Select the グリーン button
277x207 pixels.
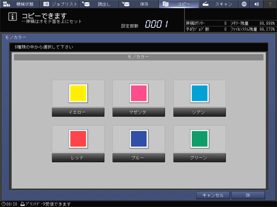199,158
